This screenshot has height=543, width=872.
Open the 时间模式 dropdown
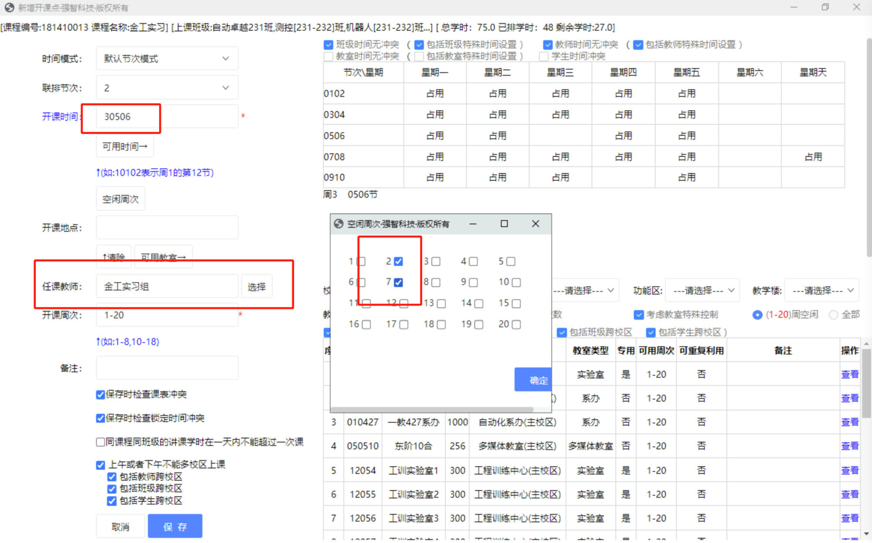pos(167,58)
